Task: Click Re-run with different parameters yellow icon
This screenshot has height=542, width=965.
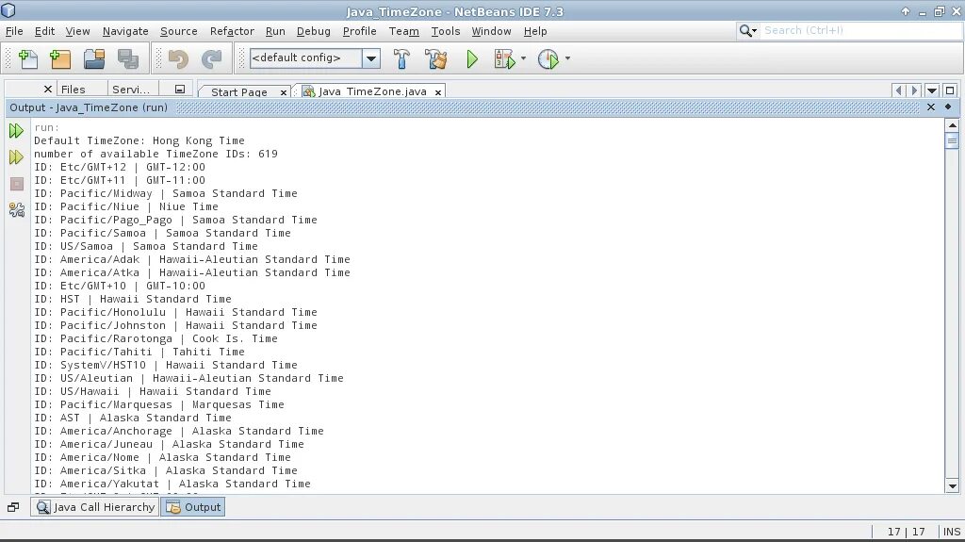Action: (x=17, y=157)
